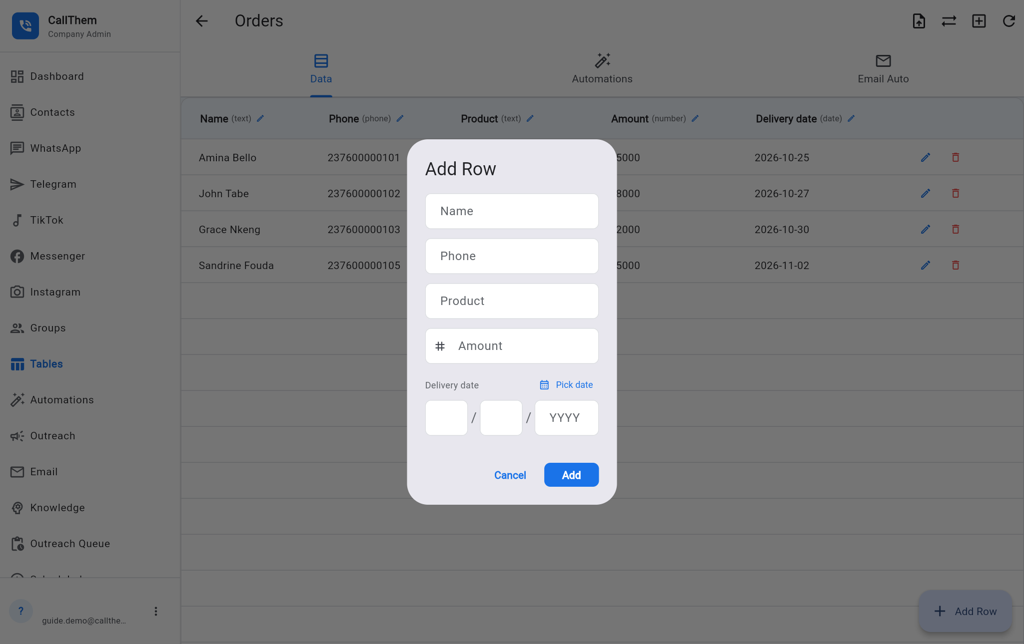The height and width of the screenshot is (644, 1024).
Task: Click the help question mark icon
Action: [x=21, y=611]
